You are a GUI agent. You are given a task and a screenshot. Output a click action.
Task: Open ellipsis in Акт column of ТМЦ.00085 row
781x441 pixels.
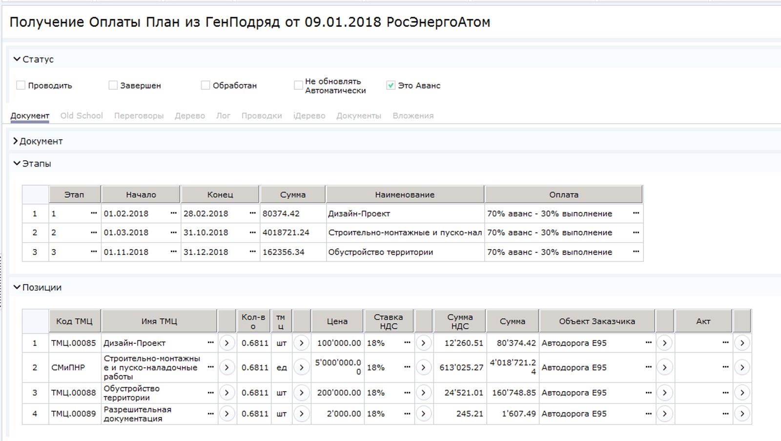725,342
